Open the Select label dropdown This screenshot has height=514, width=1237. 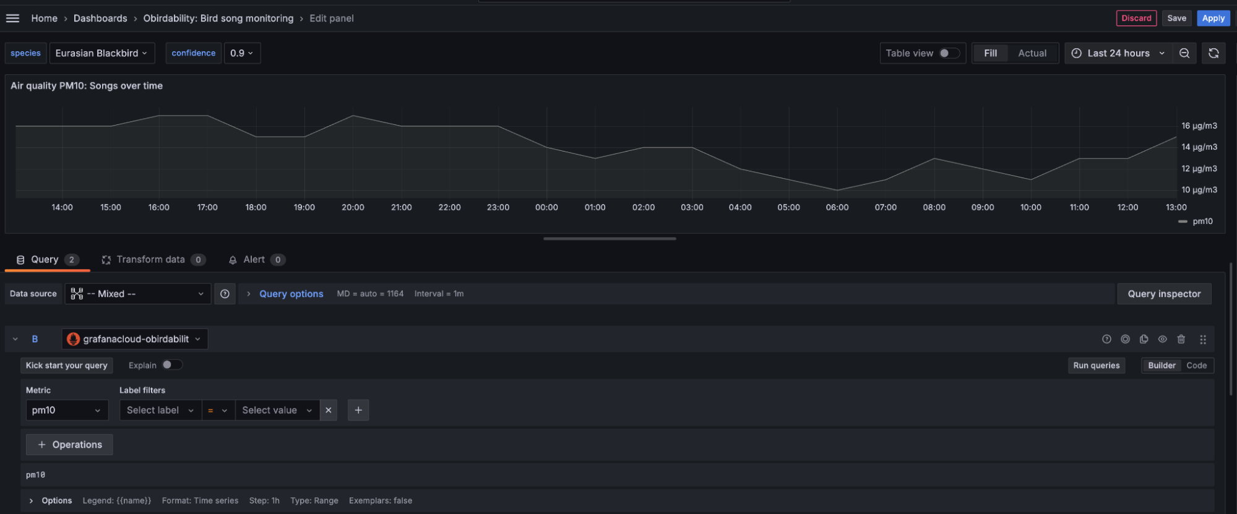160,410
